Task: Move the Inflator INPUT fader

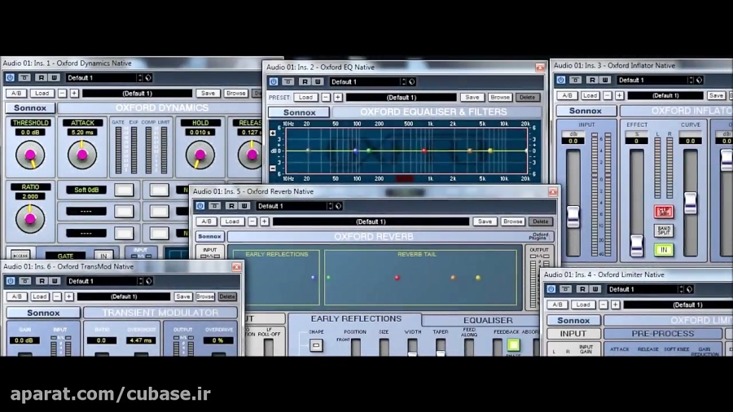Action: (573, 217)
